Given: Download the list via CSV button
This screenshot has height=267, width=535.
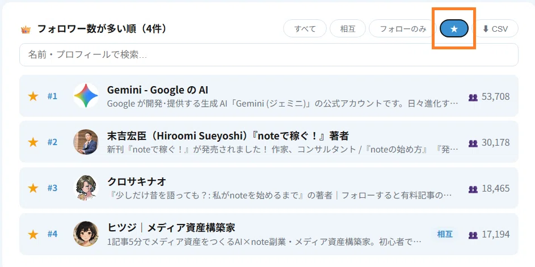Looking at the screenshot, I should click(495, 29).
